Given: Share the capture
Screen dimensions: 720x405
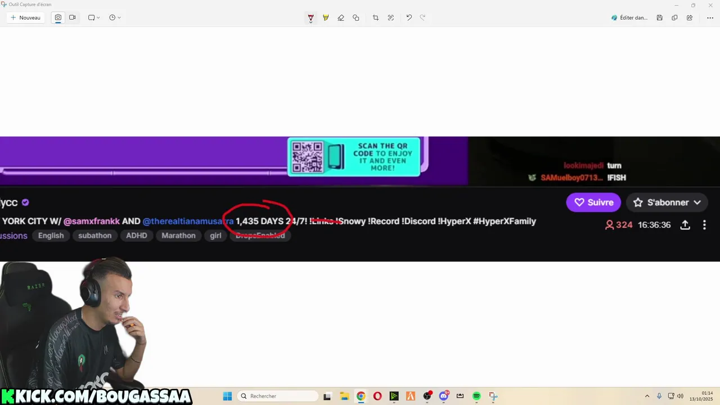Looking at the screenshot, I should (690, 17).
